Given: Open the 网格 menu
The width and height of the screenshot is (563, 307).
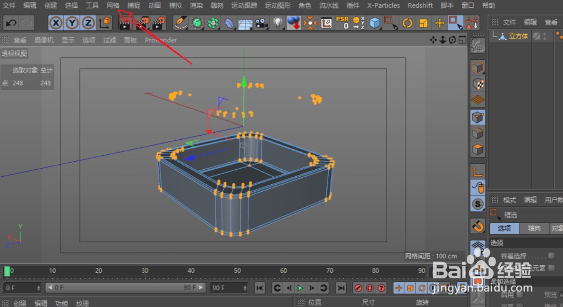Looking at the screenshot, I should click(113, 5).
